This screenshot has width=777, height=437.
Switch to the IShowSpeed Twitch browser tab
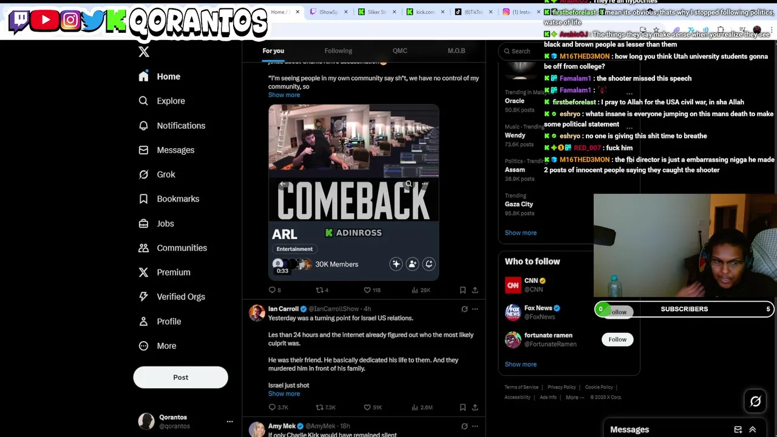pyautogui.click(x=328, y=12)
